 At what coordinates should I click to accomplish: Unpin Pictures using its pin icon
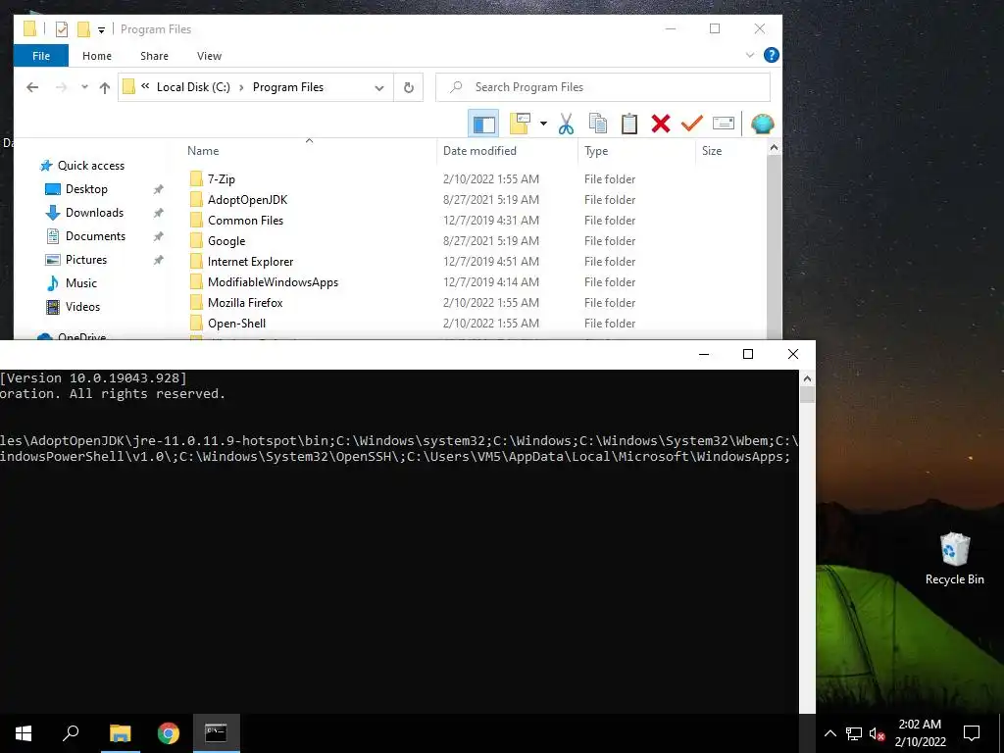[158, 260]
